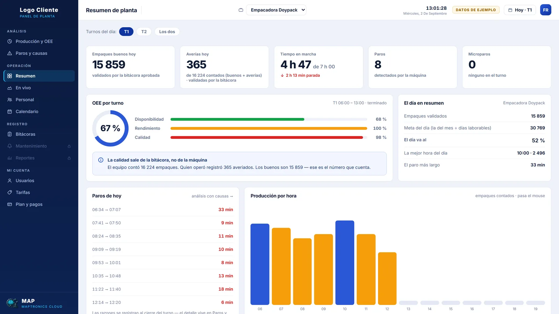Click the Bitácoras document icon

coord(10,134)
